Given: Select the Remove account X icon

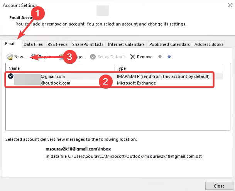Looking at the screenshot, I should coord(132,57).
